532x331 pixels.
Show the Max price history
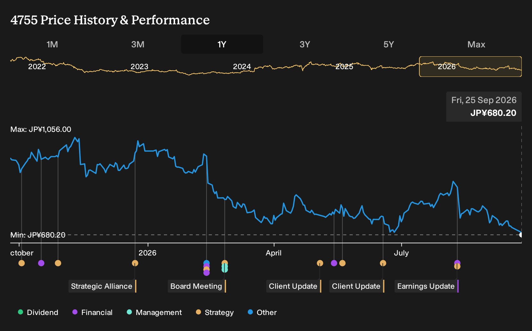coord(476,44)
